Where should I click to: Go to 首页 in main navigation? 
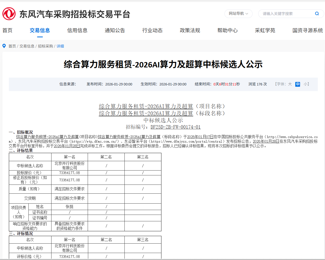pyautogui.click(x=8, y=30)
